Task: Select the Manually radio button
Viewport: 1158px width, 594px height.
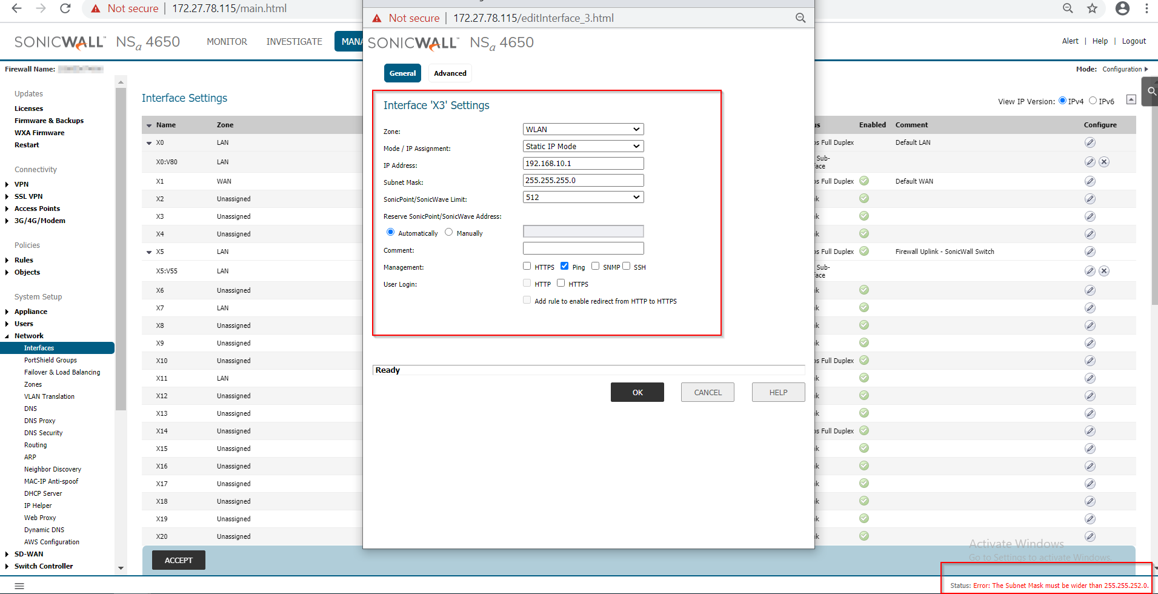Action: (448, 232)
